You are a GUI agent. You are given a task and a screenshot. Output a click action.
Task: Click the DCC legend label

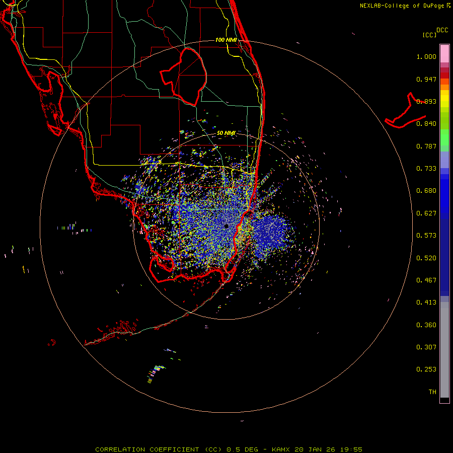442,30
